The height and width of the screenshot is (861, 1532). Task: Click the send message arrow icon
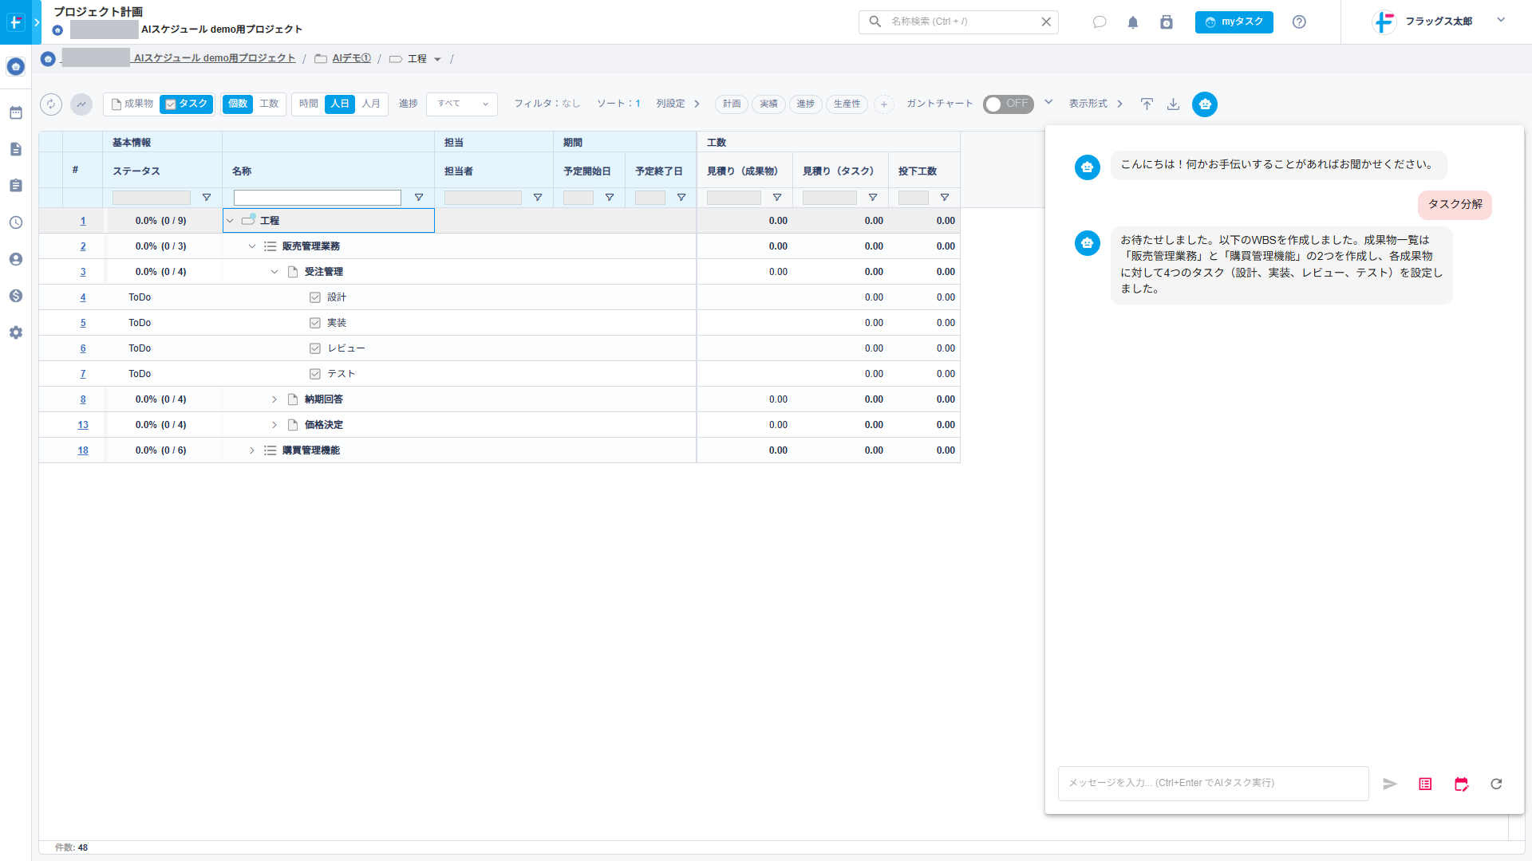(x=1389, y=784)
